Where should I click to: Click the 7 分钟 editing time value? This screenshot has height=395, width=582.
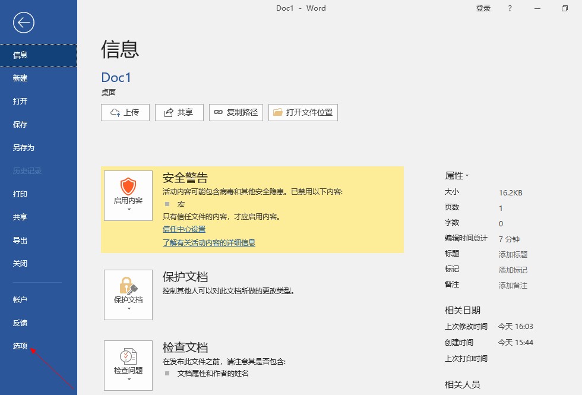pos(509,239)
